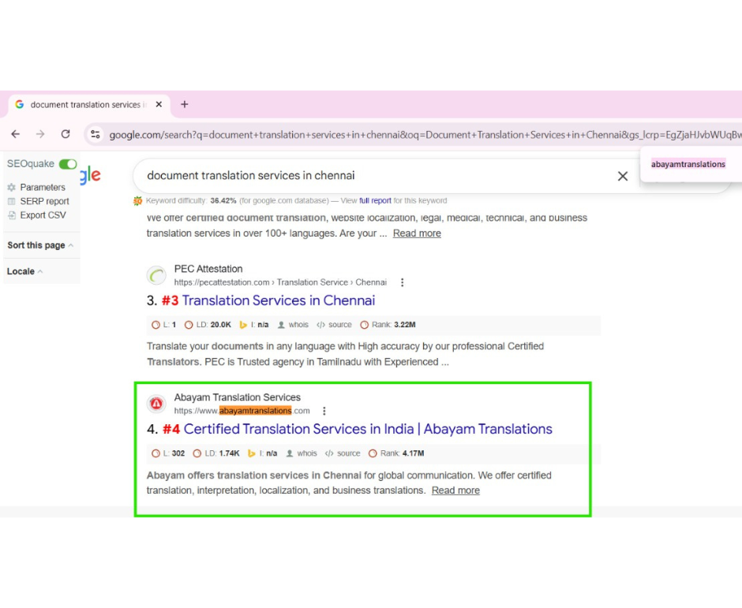
Task: Click the Abayam Translation Services favicon
Action: 156,404
